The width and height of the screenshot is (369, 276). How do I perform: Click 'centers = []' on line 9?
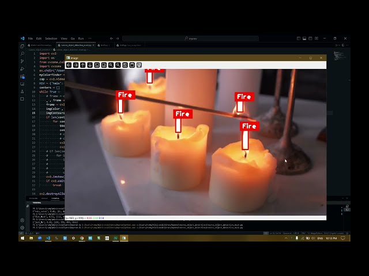point(50,87)
